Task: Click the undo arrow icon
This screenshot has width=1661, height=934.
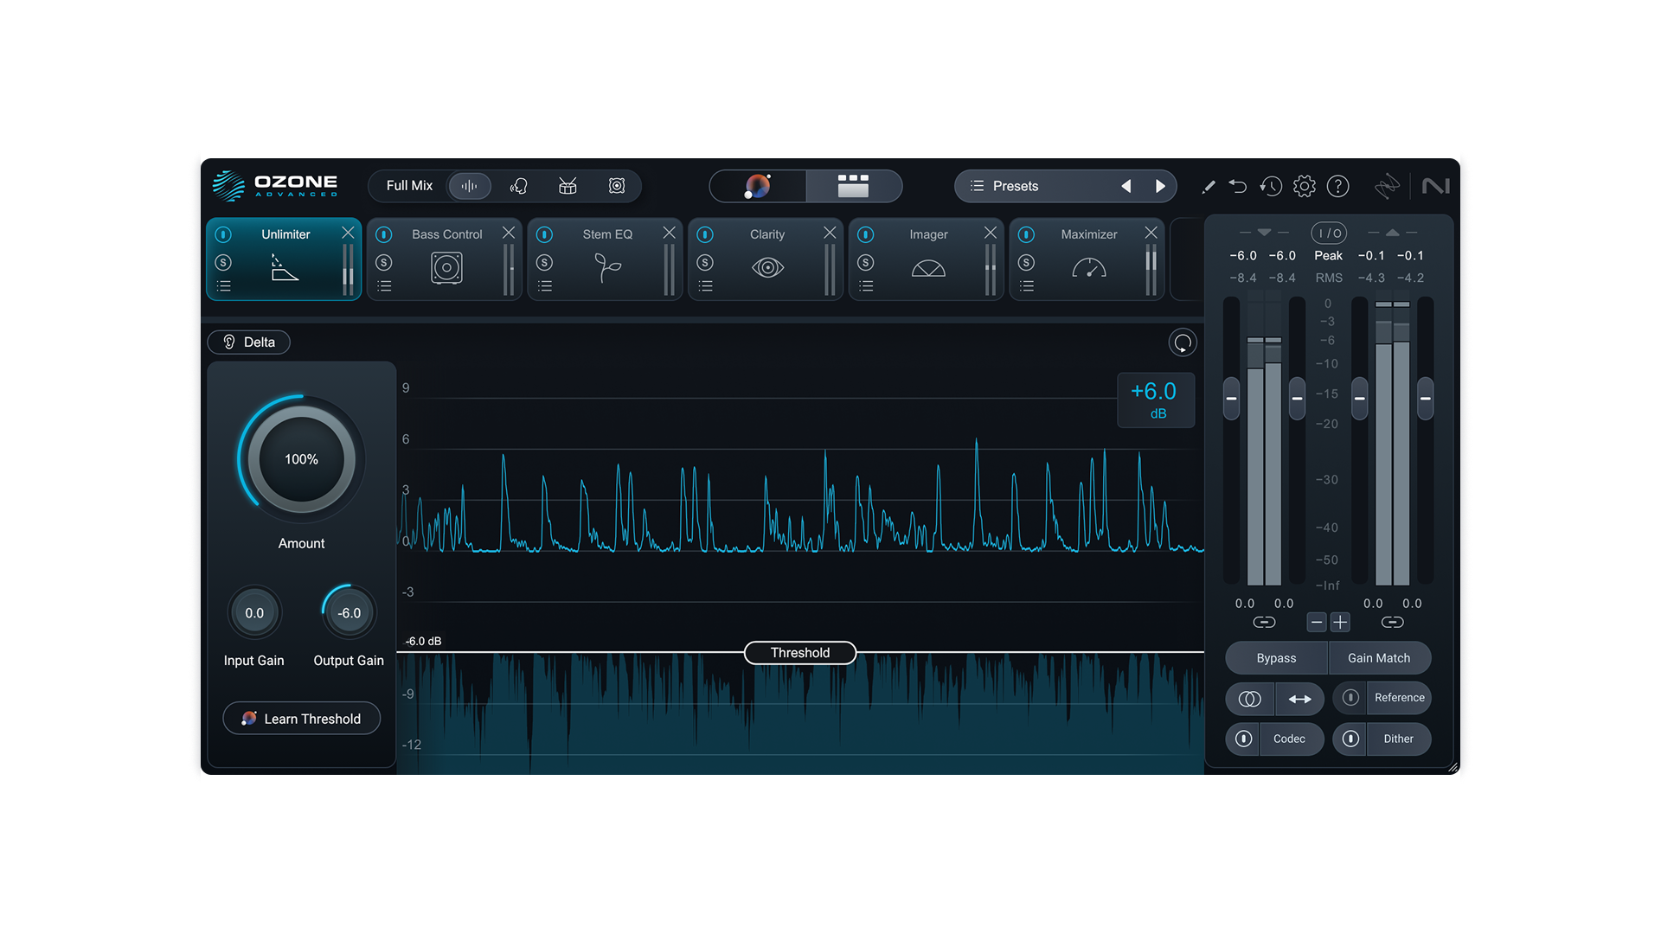Action: pos(1237,186)
